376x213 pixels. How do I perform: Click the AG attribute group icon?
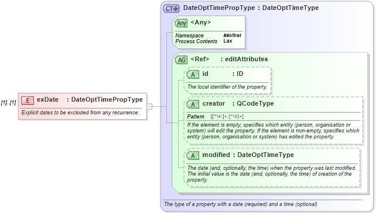click(x=181, y=60)
